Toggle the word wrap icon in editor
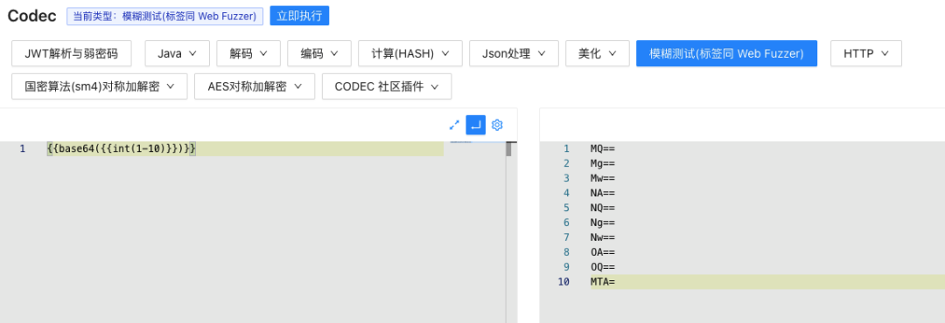This screenshot has height=323, width=945. tap(475, 125)
